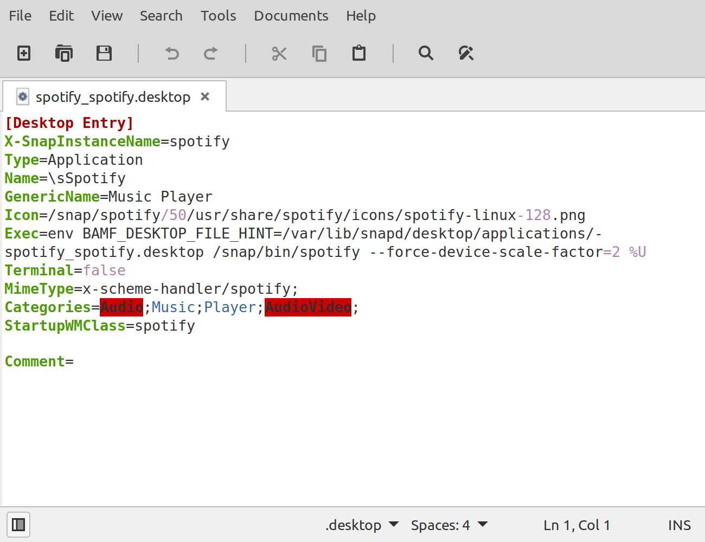
Task: Click the Ln 1, Col 1 position indicator
Action: point(577,525)
